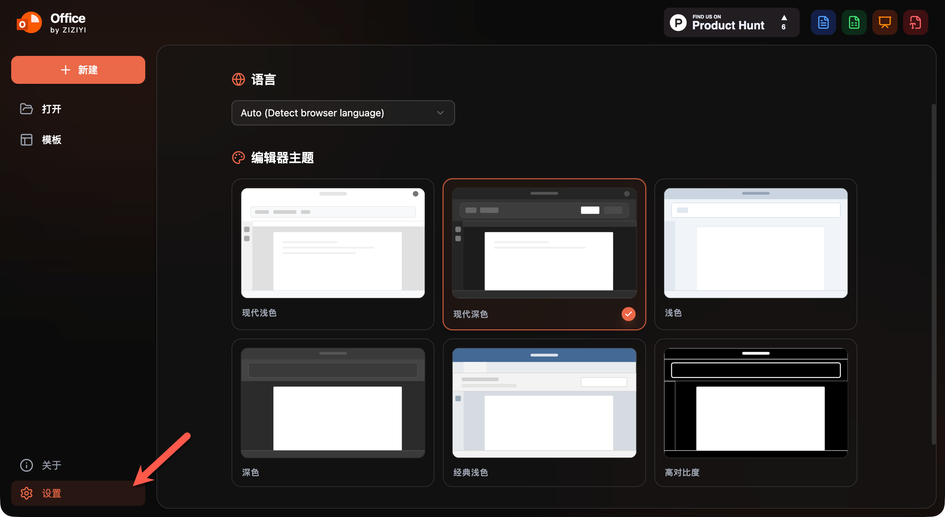The image size is (945, 517).
Task: Select the 现代浅色 theme option
Action: (332, 254)
